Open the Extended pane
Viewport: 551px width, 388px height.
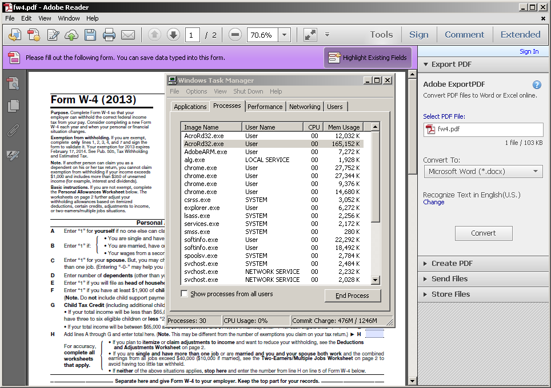[521, 35]
